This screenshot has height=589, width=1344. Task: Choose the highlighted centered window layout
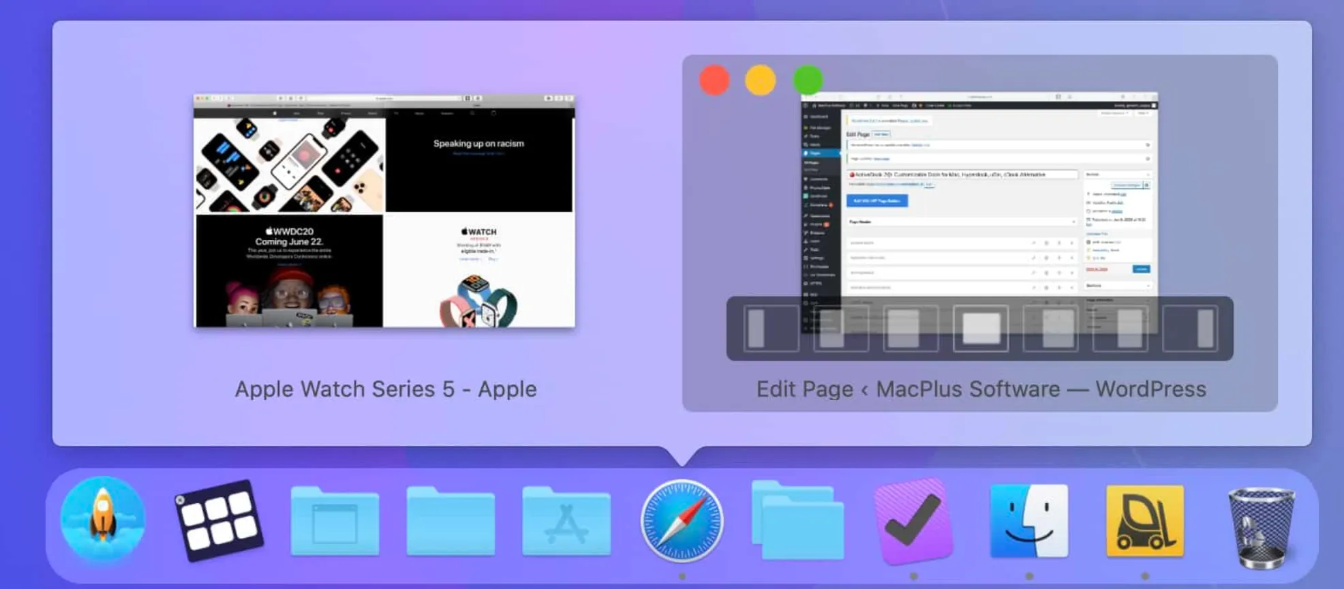pyautogui.click(x=981, y=329)
